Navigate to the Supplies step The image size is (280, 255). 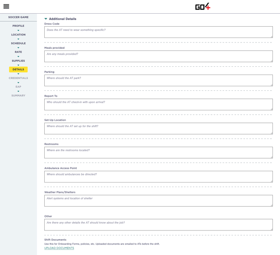[x=18, y=61]
